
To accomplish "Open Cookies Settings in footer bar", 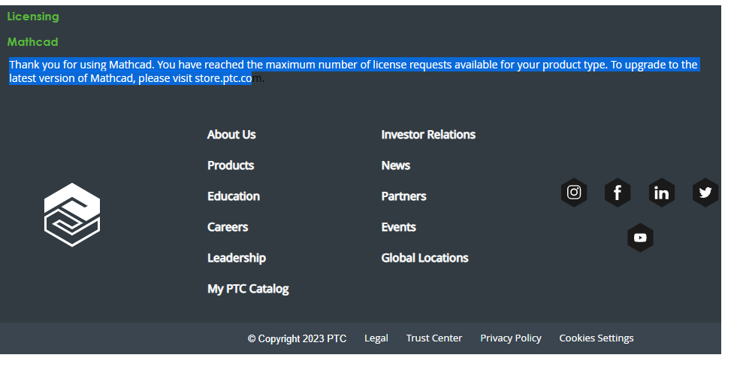I will click(597, 338).
